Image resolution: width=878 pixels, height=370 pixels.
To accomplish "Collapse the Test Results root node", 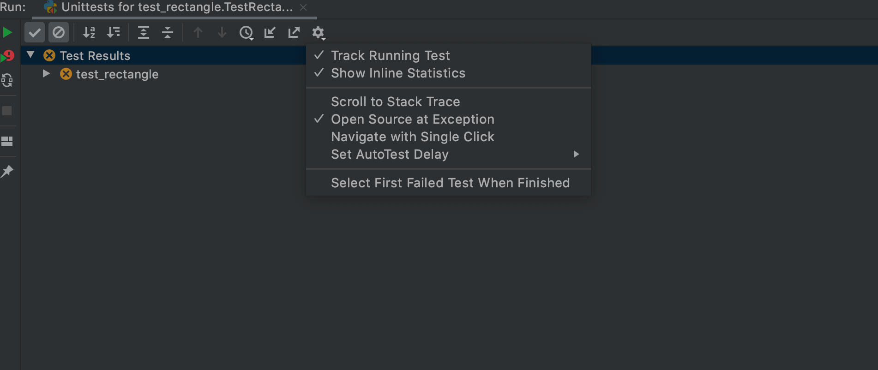I will click(x=30, y=55).
